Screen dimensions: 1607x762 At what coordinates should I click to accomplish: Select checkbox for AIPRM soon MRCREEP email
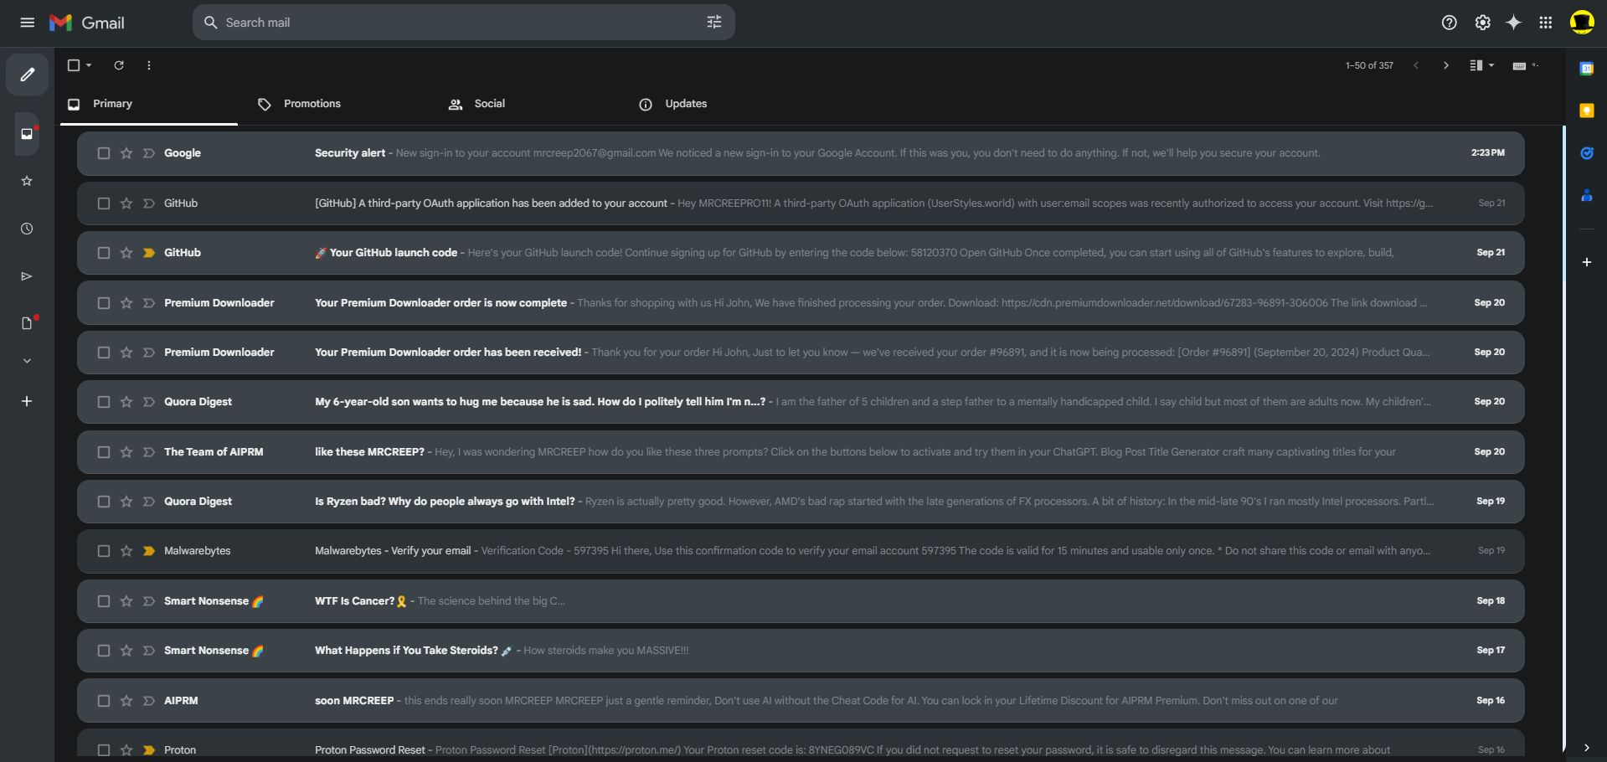click(x=104, y=701)
